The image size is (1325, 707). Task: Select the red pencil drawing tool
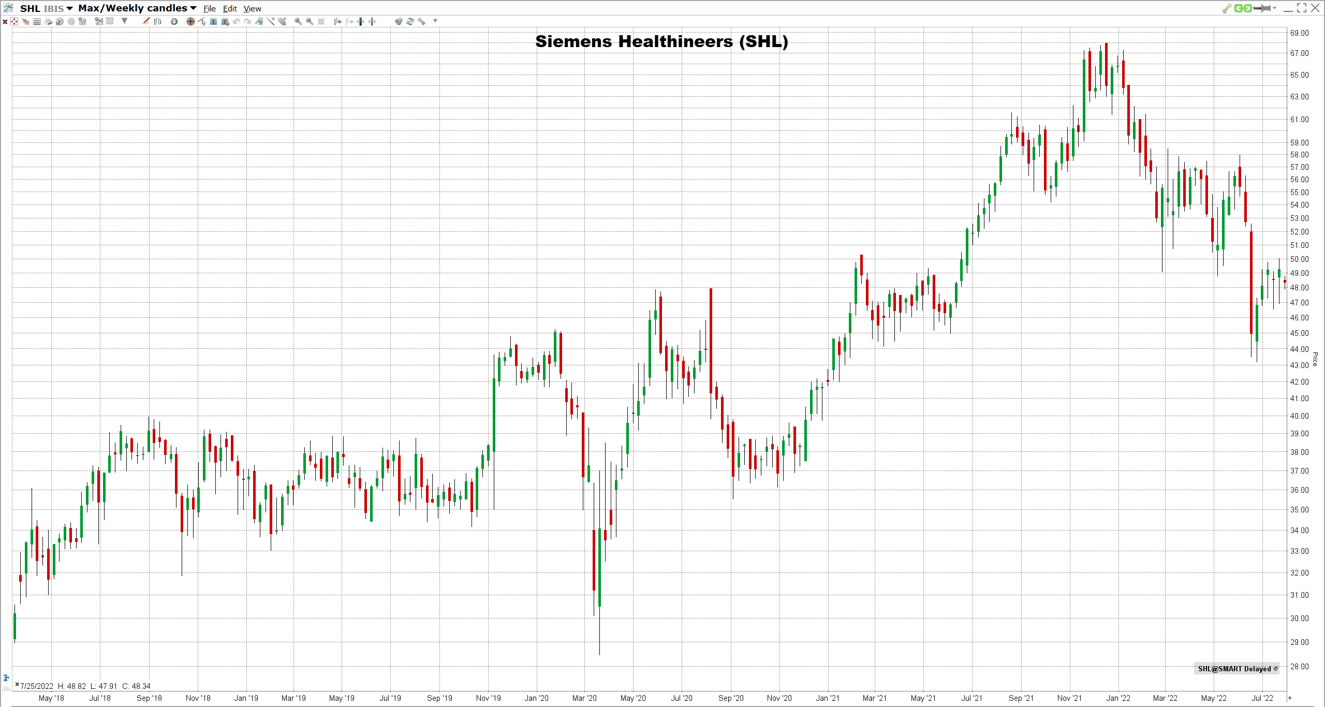click(146, 21)
